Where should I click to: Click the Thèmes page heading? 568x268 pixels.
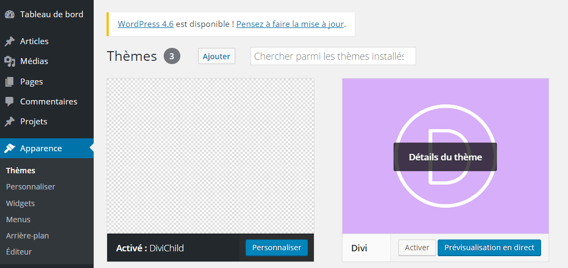(132, 56)
